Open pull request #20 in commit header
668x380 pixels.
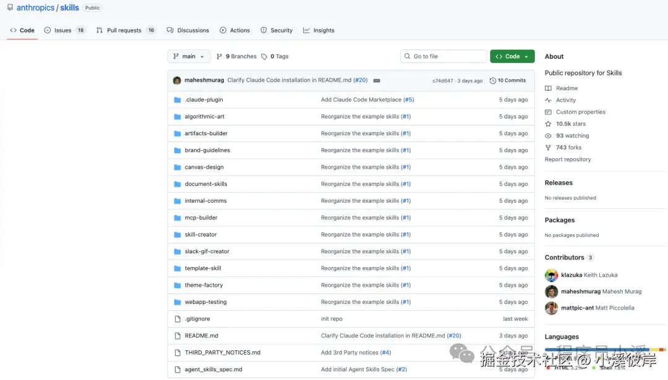click(x=361, y=80)
